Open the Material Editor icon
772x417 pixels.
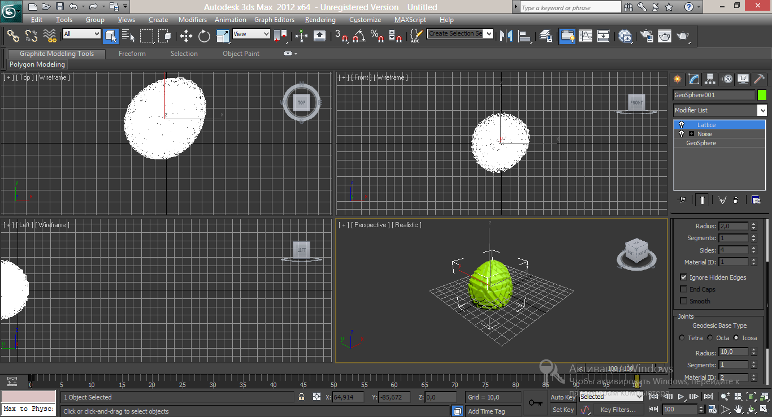tap(625, 36)
